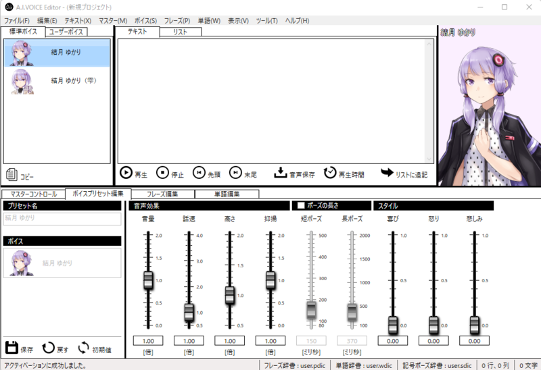541x370 pixels.
Task: Click the 0 行, 0 列 status entry
Action: click(496, 365)
